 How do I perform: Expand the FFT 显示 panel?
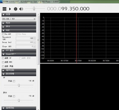(x=19, y=51)
